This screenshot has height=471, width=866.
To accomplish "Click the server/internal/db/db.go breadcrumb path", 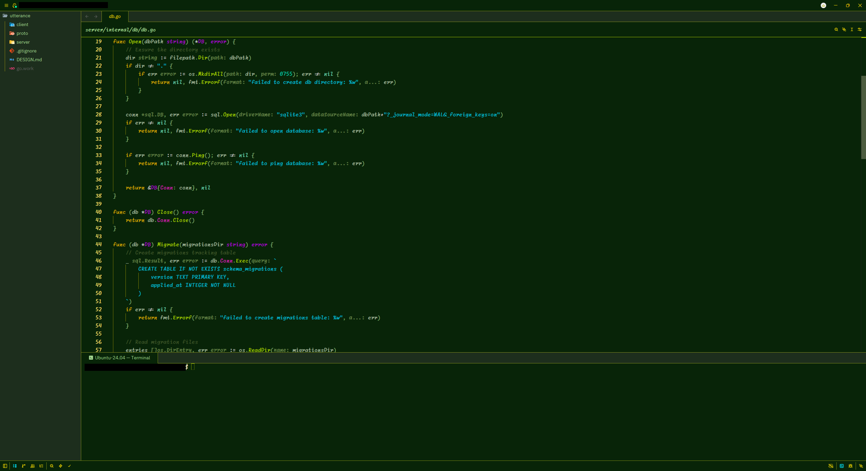I will (x=120, y=30).
